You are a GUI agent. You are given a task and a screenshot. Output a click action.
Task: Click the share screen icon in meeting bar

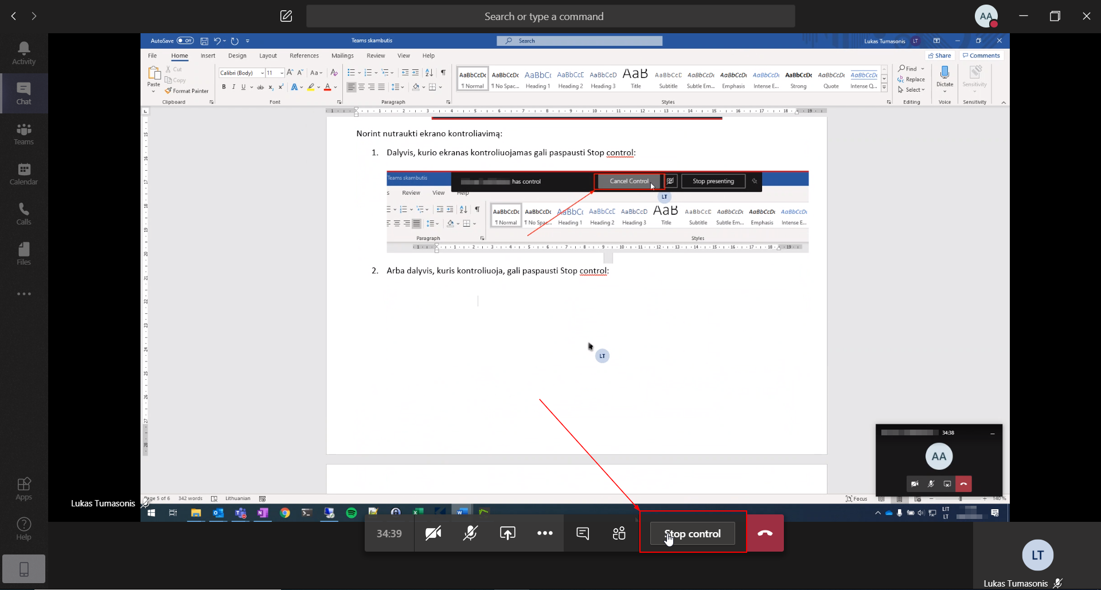click(507, 533)
